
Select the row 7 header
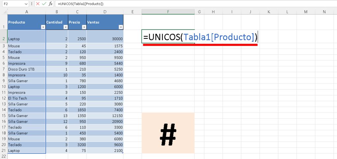click(x=4, y=69)
